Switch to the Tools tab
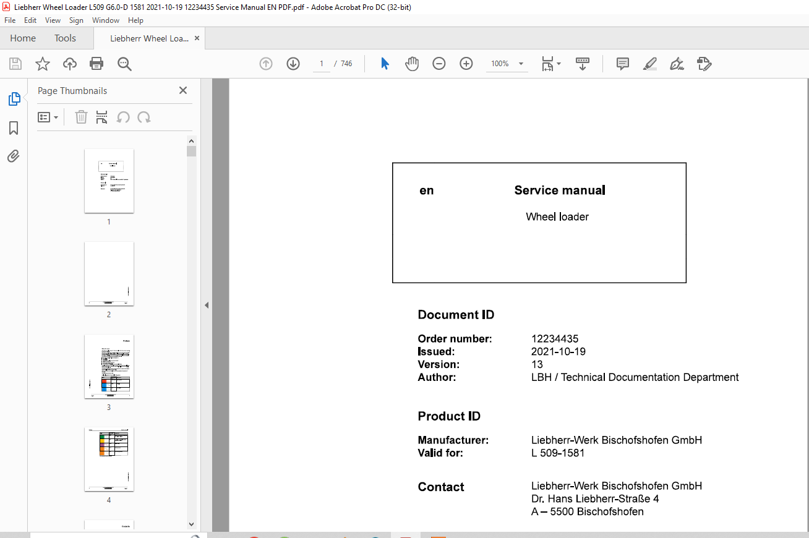 coord(65,38)
